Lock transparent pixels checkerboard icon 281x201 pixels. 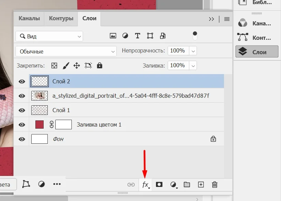point(54,66)
